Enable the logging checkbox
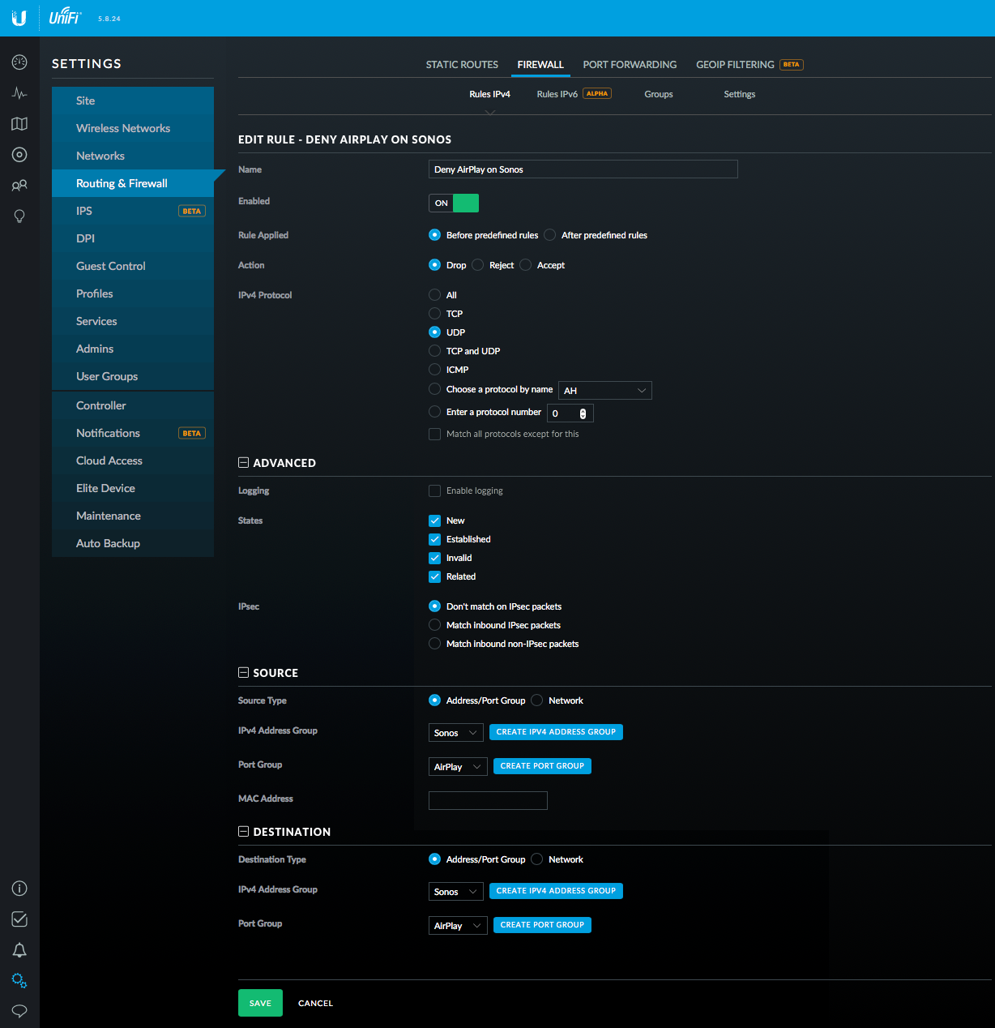Screen dimensions: 995x1028 click(x=435, y=491)
